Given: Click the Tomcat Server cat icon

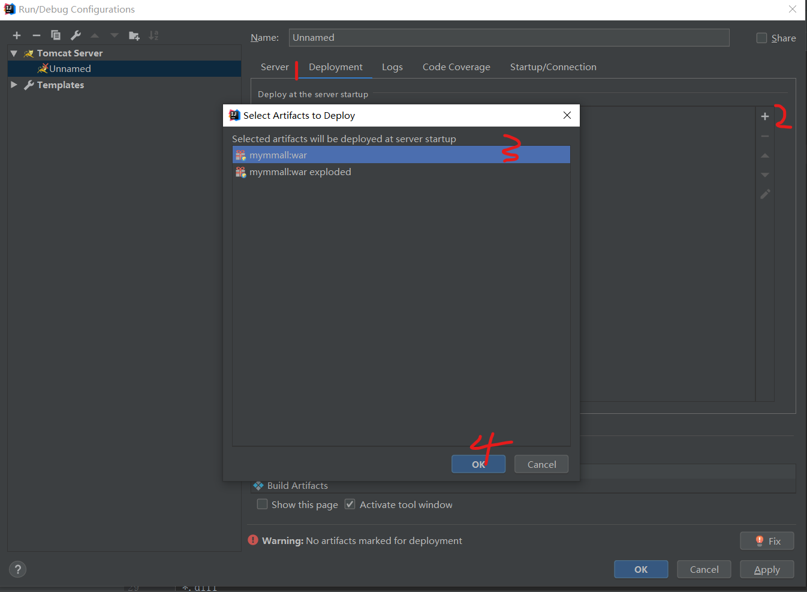Looking at the screenshot, I should coord(29,53).
